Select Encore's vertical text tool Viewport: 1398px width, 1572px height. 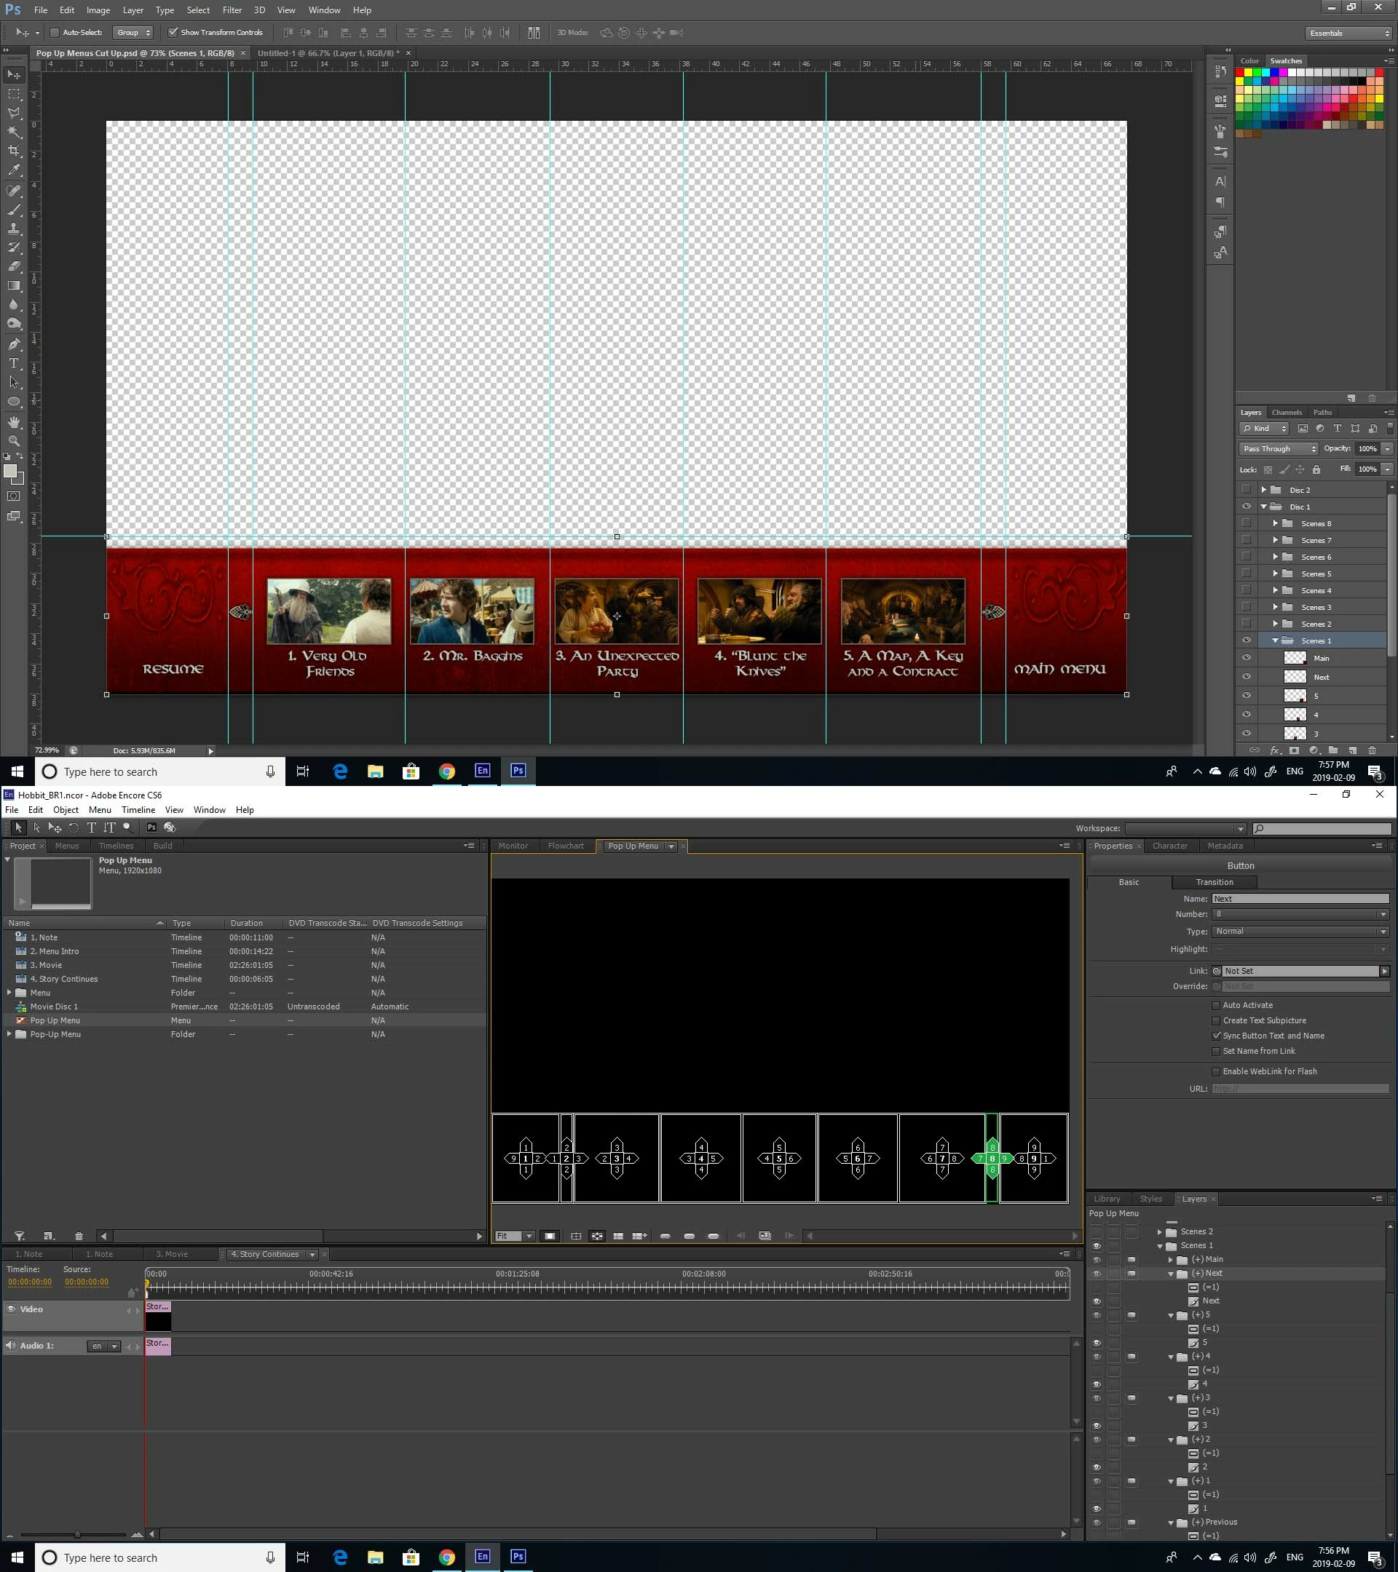[x=109, y=827]
